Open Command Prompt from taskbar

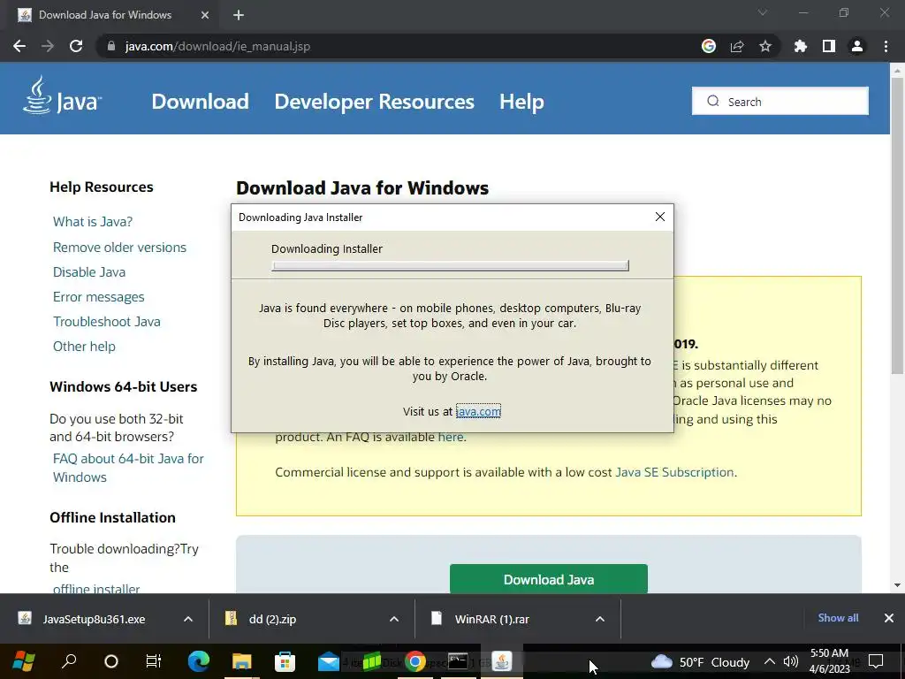coord(459,661)
